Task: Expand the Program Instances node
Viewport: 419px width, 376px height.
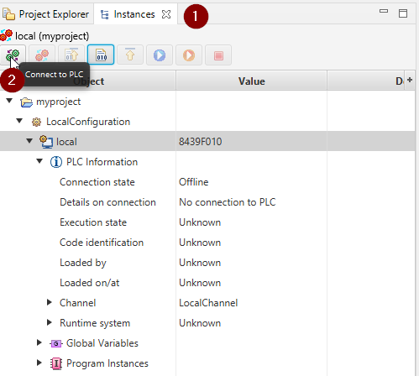Action: 39,363
